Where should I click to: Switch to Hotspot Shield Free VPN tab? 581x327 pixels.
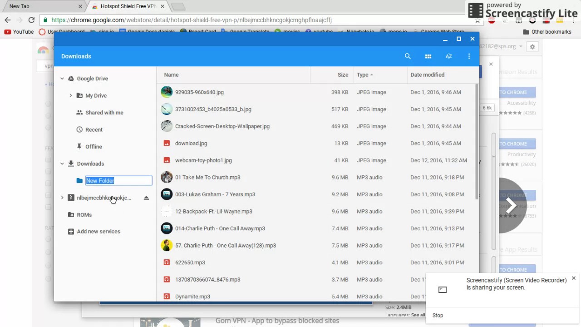[x=128, y=6]
